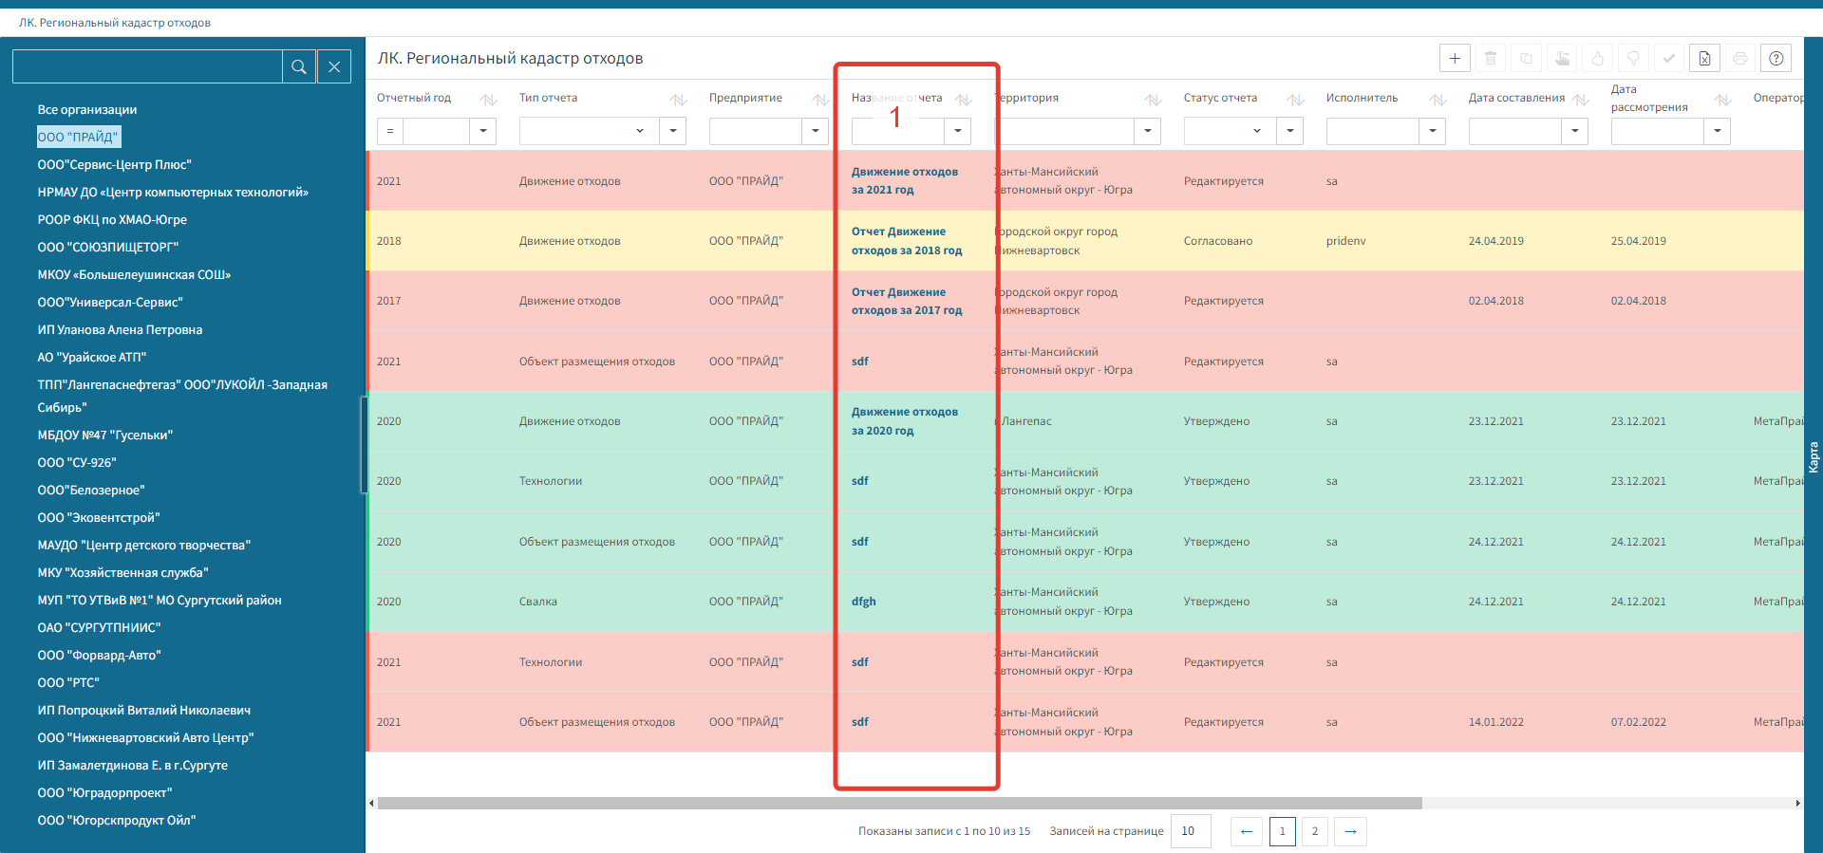The image size is (1823, 853).
Task: Select 'Все организации' in the sidebar
Action: 87,110
